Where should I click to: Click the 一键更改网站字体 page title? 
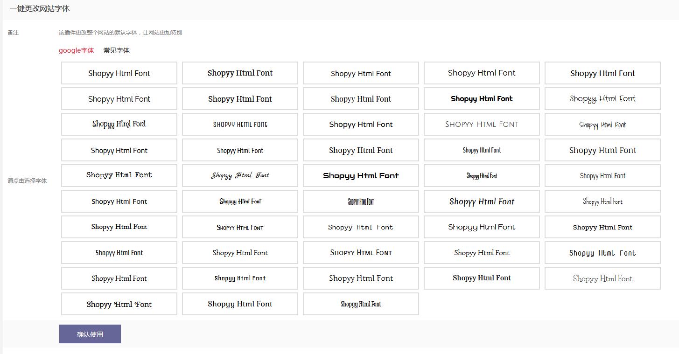coord(38,8)
